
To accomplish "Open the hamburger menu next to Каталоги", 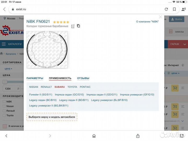I will tap(4, 44).
